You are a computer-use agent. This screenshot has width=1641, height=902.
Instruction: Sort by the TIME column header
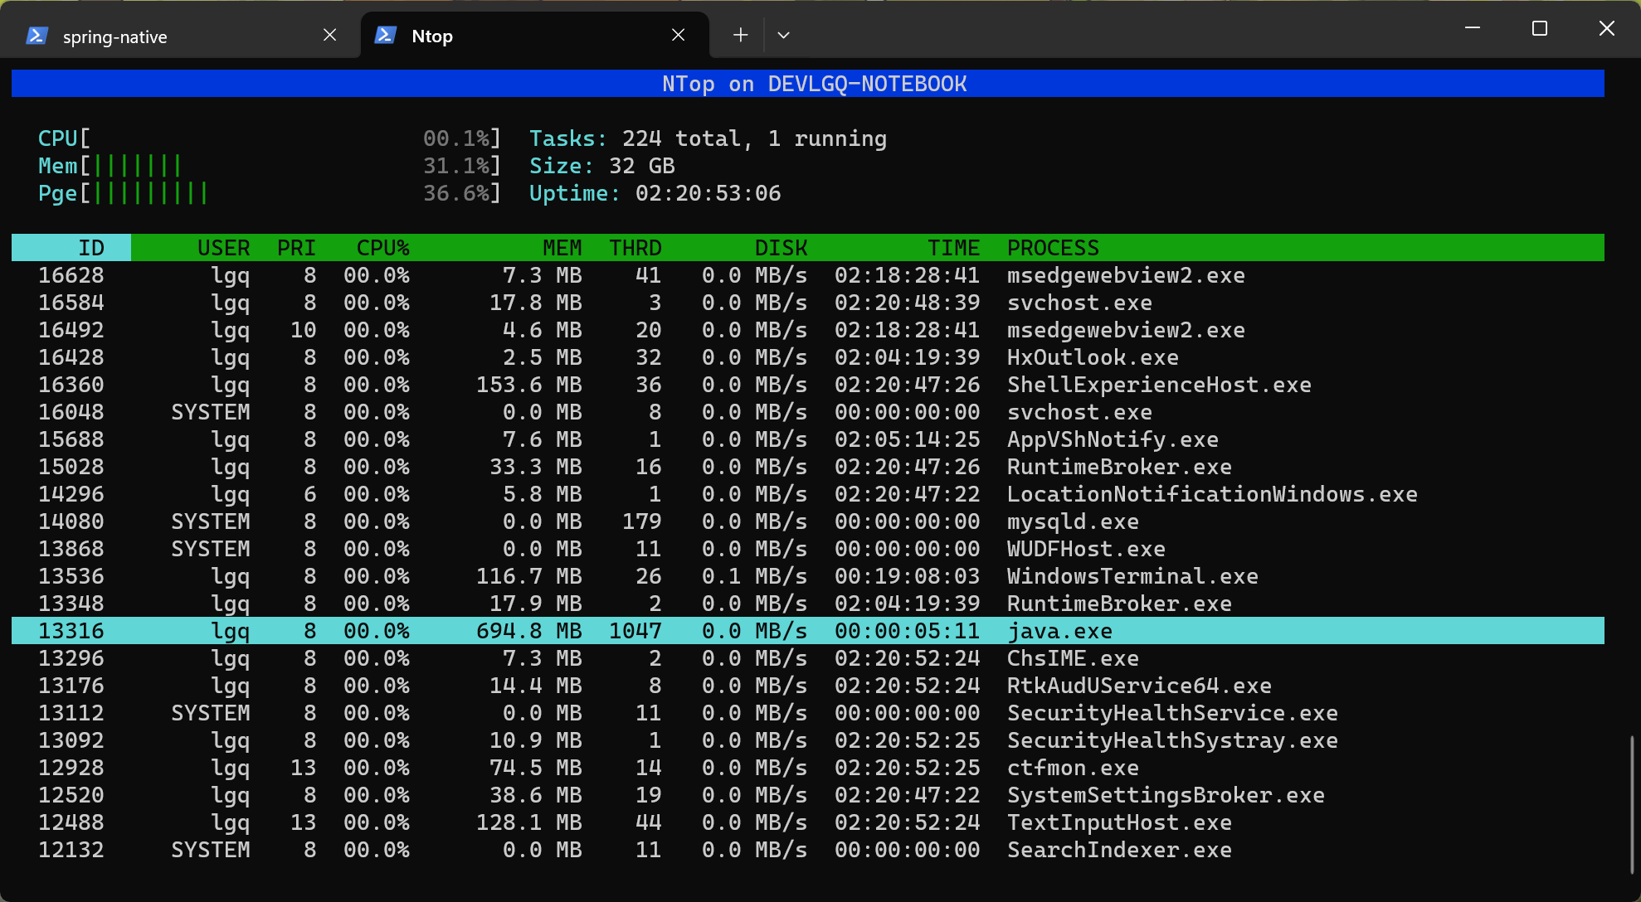pyautogui.click(x=953, y=248)
